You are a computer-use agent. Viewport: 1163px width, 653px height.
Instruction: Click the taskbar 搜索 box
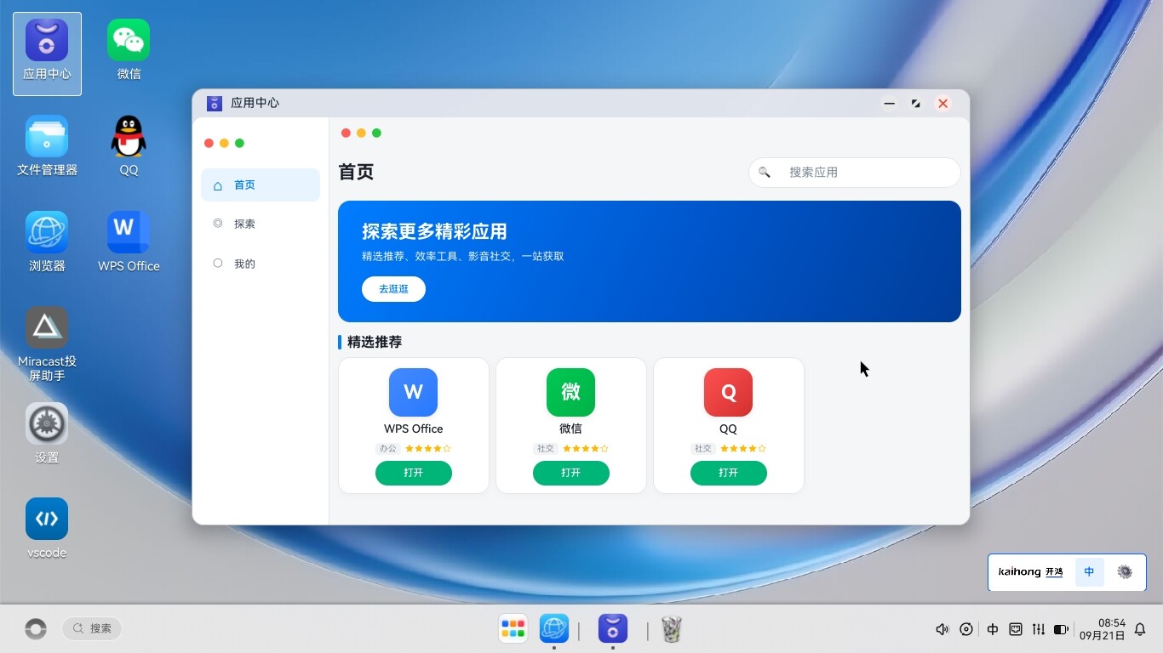tap(92, 629)
